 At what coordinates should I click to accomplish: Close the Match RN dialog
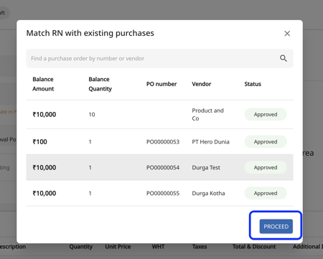tap(287, 34)
